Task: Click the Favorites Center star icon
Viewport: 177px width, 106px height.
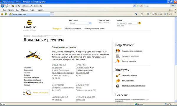Action: pos(2,14)
